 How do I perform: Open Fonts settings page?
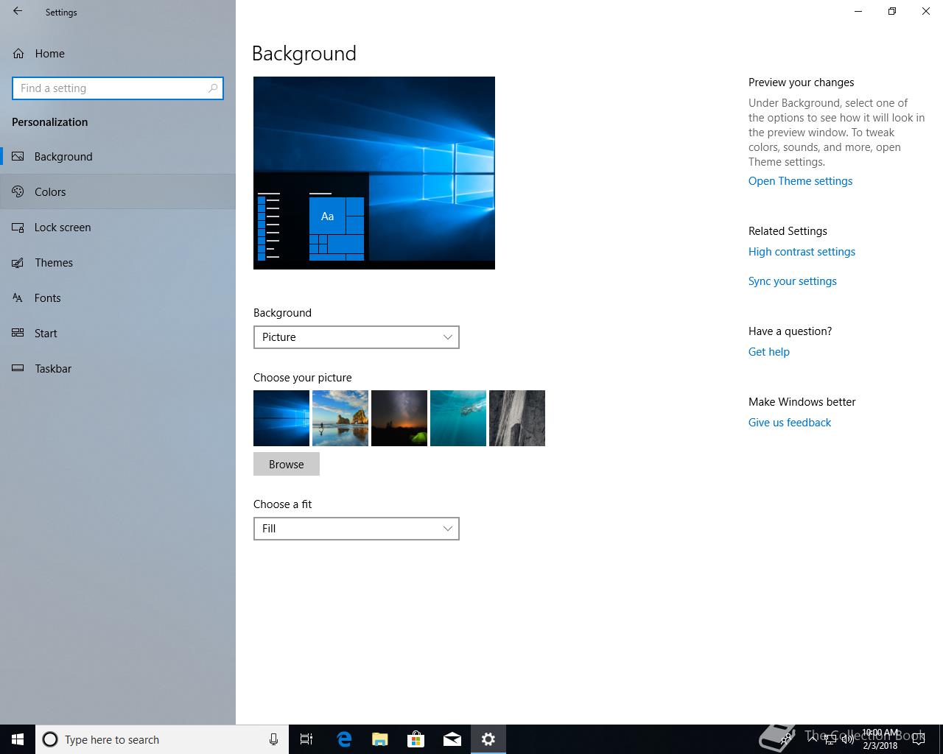47,298
